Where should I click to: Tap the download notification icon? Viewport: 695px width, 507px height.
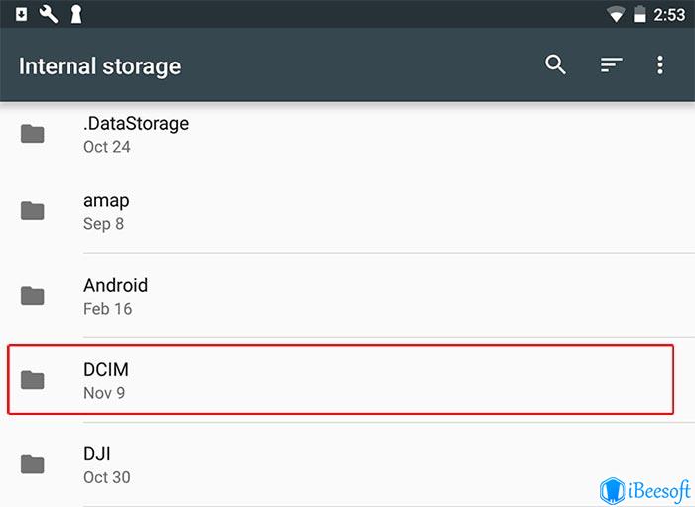[x=21, y=15]
